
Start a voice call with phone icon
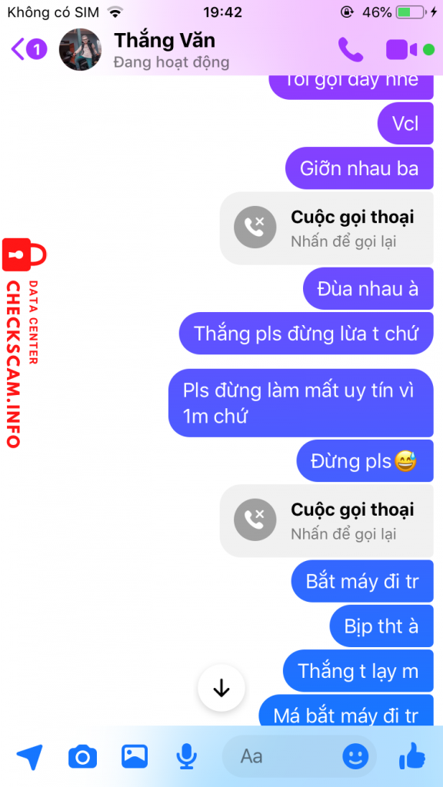tap(350, 49)
